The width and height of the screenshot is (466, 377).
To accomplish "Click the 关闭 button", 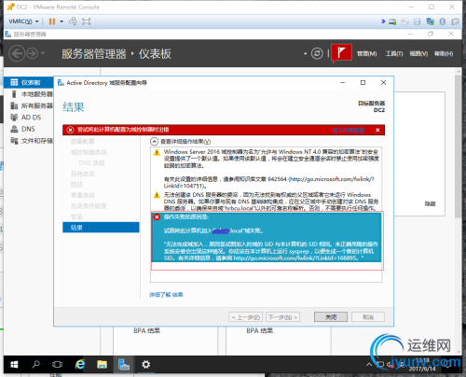I will click(331, 317).
